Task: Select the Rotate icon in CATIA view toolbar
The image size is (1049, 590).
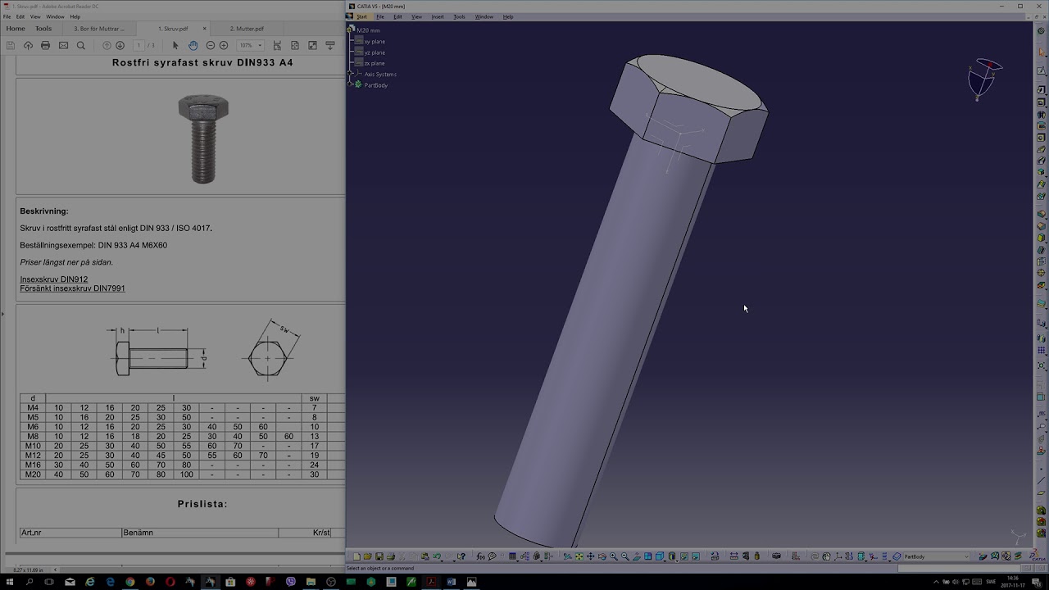Action: point(602,556)
